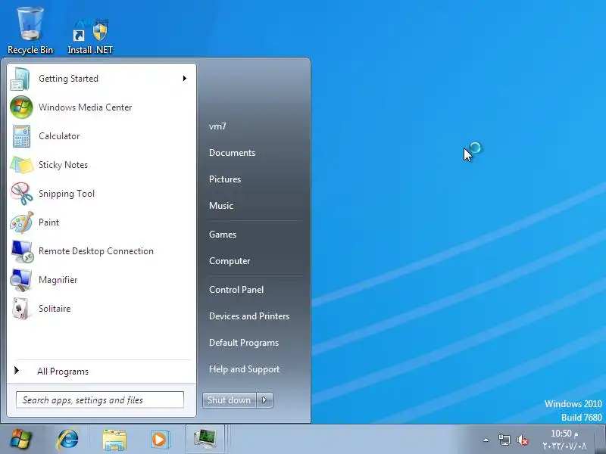Show hidden tray icons arrow

[486, 440]
